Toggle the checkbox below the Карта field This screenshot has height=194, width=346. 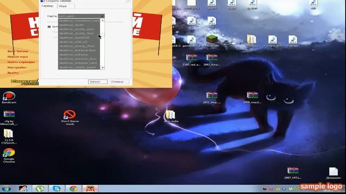[49, 27]
